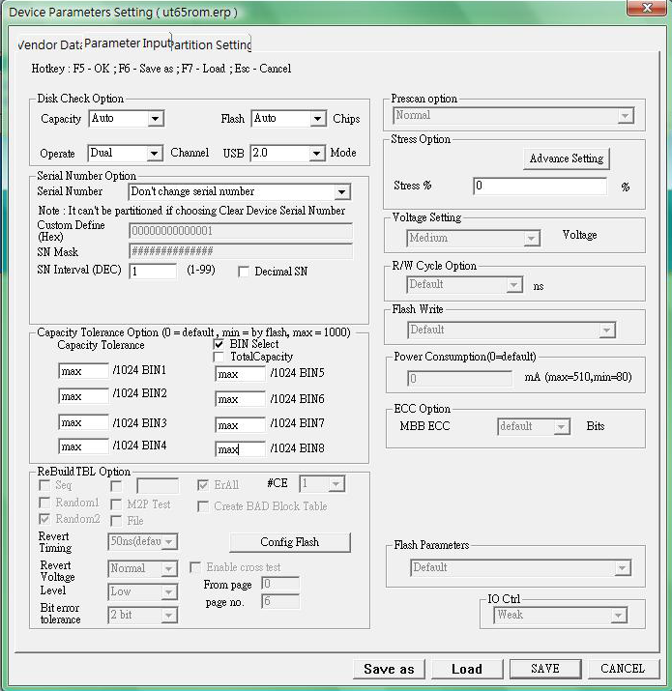Enable cross test checkbox
This screenshot has width=672, height=691.
(x=195, y=567)
